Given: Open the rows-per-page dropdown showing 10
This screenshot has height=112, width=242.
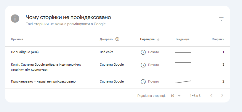Looking at the screenshot, I should coord(175,96).
